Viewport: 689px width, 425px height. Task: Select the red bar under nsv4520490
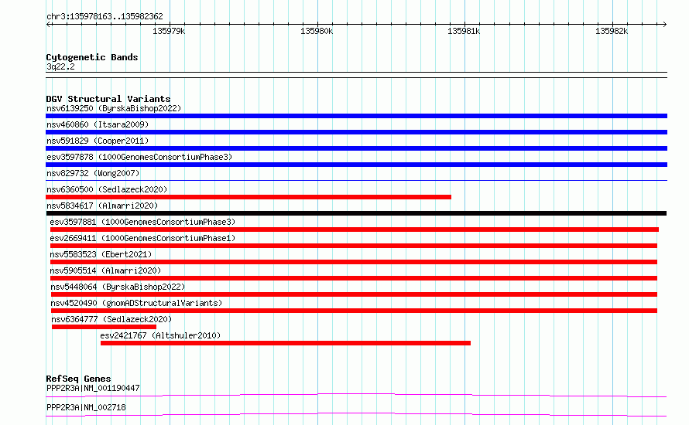click(354, 311)
